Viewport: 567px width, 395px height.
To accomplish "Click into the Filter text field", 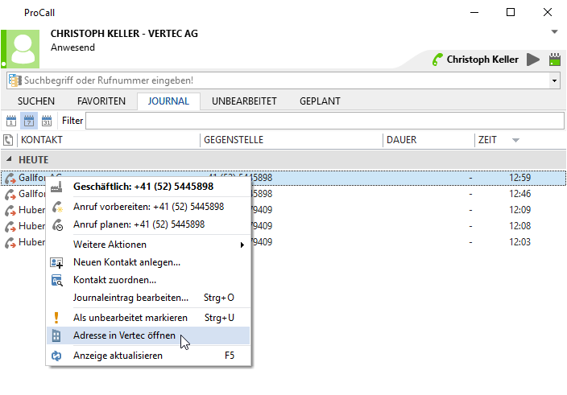I will coord(322,121).
